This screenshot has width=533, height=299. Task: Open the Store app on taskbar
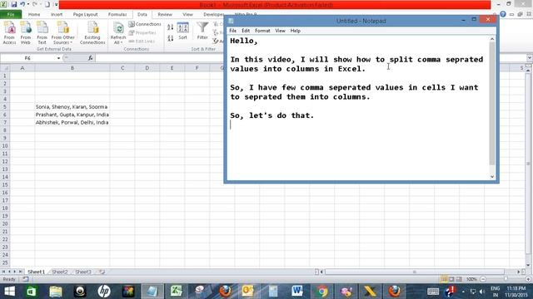[x=32, y=292]
